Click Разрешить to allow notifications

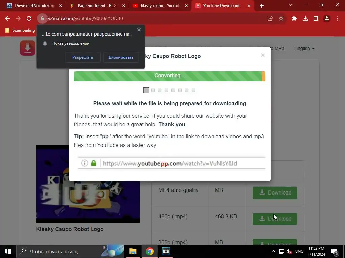click(83, 57)
